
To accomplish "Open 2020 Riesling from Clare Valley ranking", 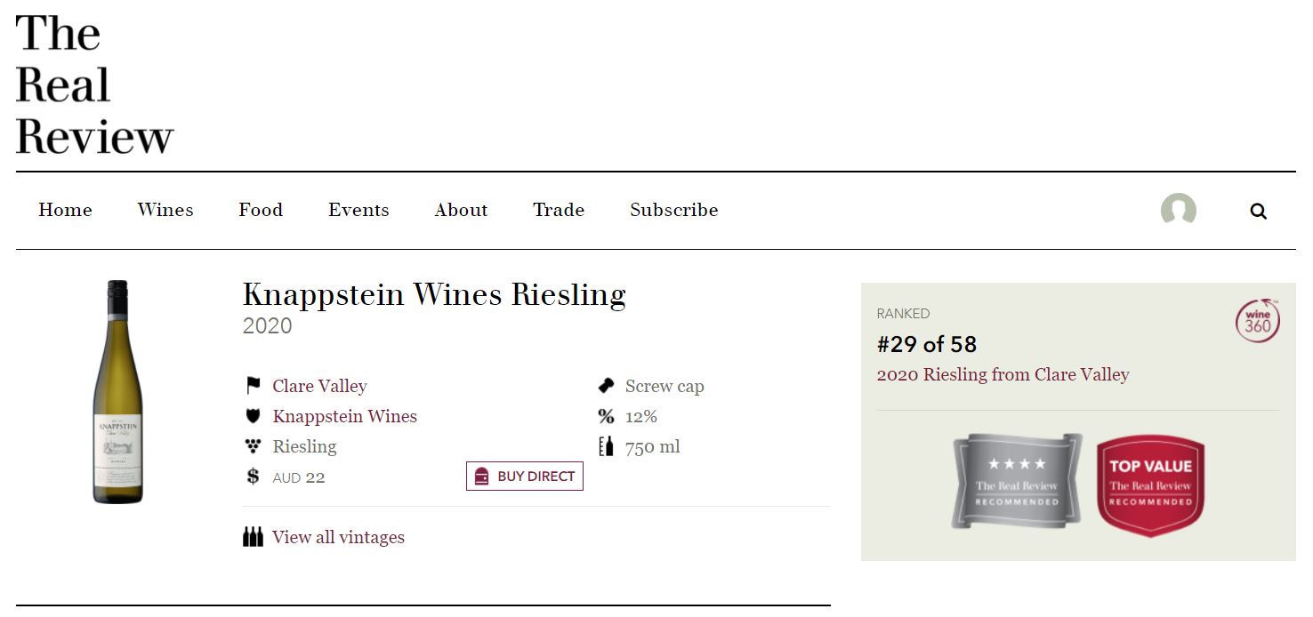I will point(1003,374).
